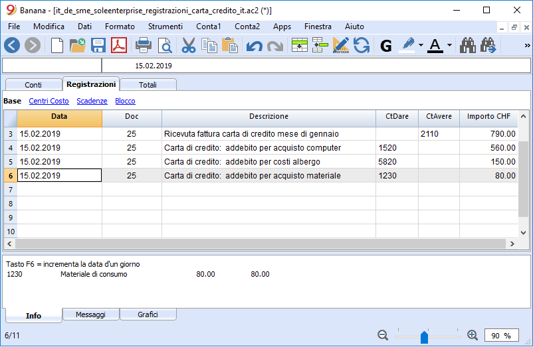Cut selection with the scissors icon
533x347 pixels.
(189, 45)
